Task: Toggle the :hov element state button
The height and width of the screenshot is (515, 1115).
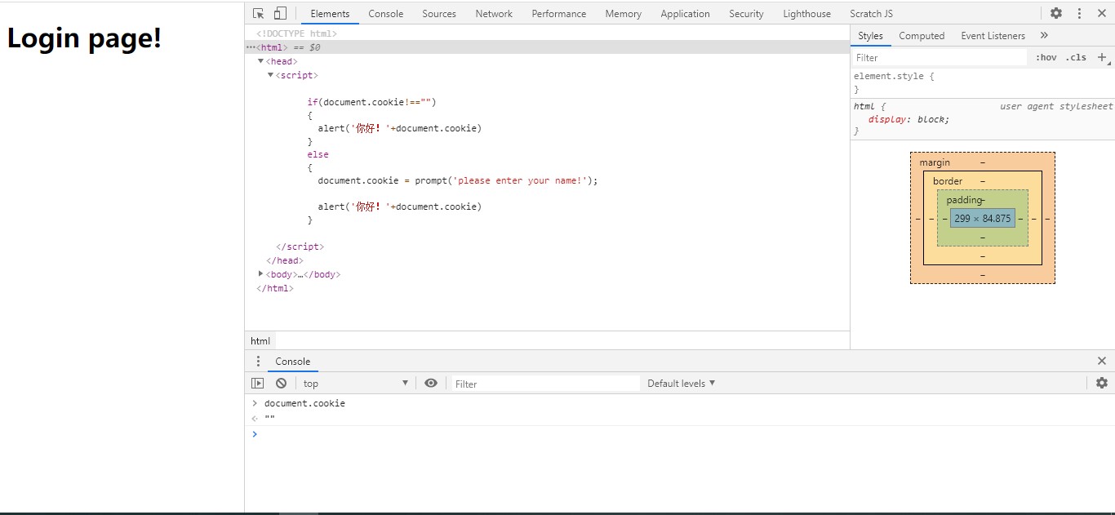Action: 1046,58
